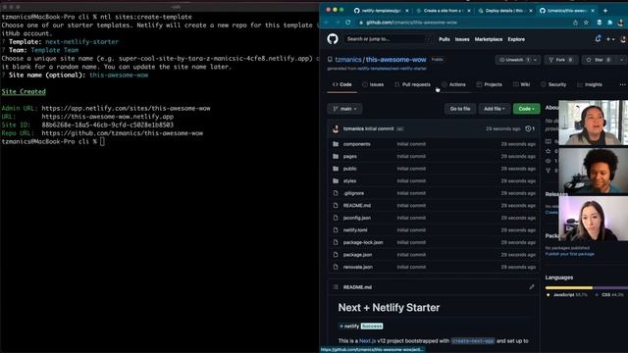The height and width of the screenshot is (353, 628).
Task: Click the Search or jump to field
Action: (x=389, y=39)
